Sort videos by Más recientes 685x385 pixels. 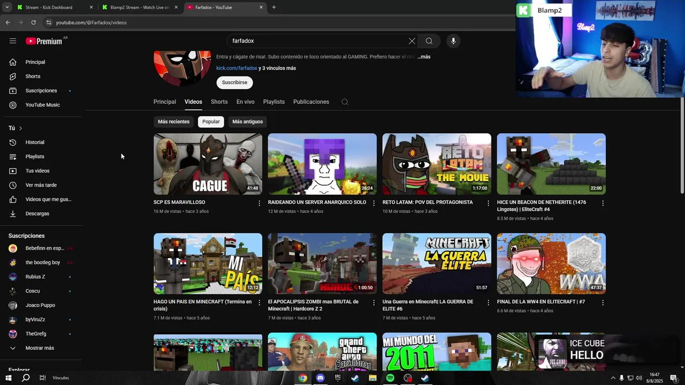pos(173,121)
